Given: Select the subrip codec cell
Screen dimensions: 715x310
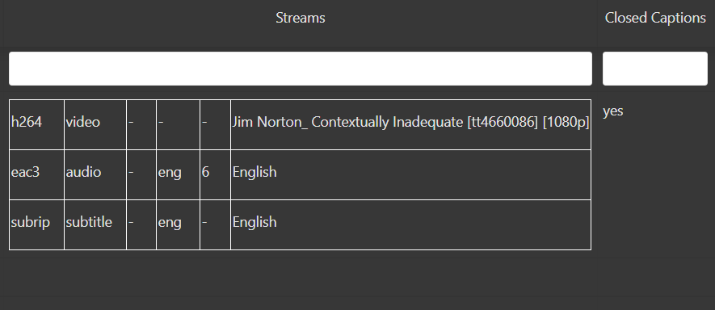Looking at the screenshot, I should pos(36,224).
